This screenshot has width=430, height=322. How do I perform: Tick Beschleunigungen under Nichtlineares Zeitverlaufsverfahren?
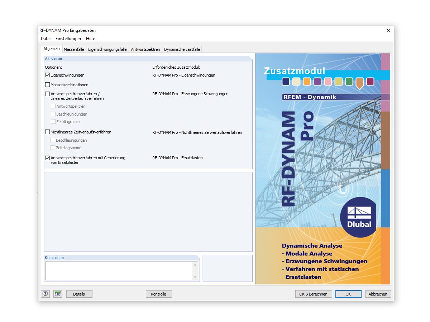coord(53,140)
